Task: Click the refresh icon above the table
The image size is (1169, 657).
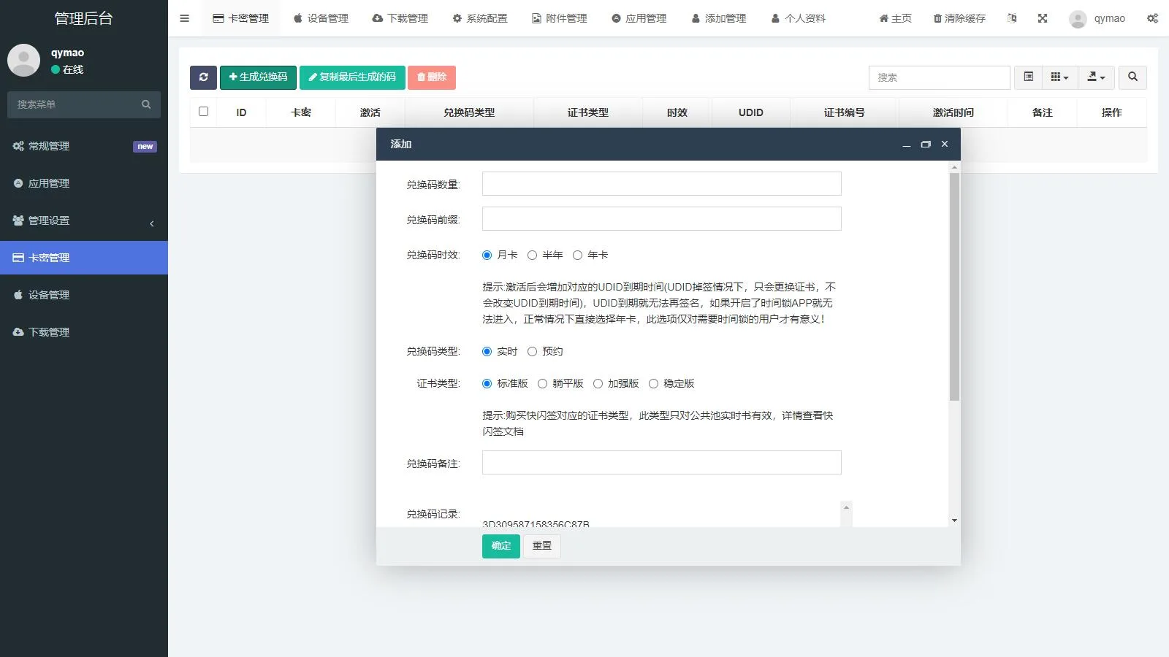Action: [x=203, y=77]
